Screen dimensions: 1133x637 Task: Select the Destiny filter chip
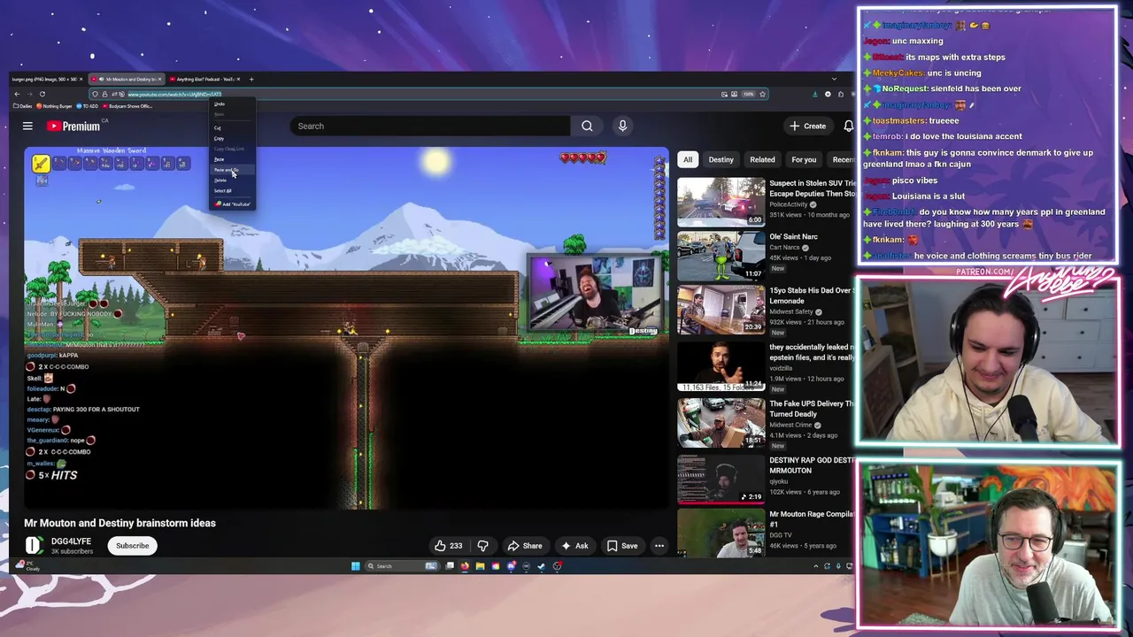pyautogui.click(x=721, y=159)
